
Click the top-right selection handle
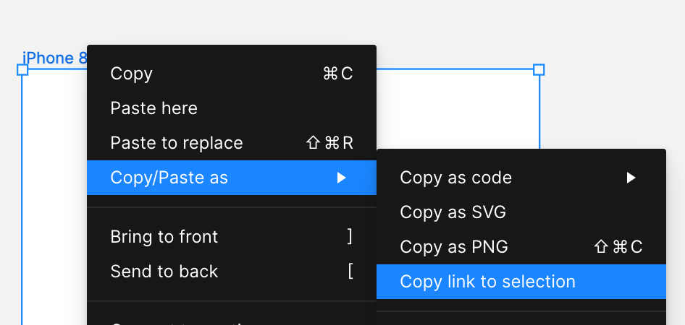[539, 69]
